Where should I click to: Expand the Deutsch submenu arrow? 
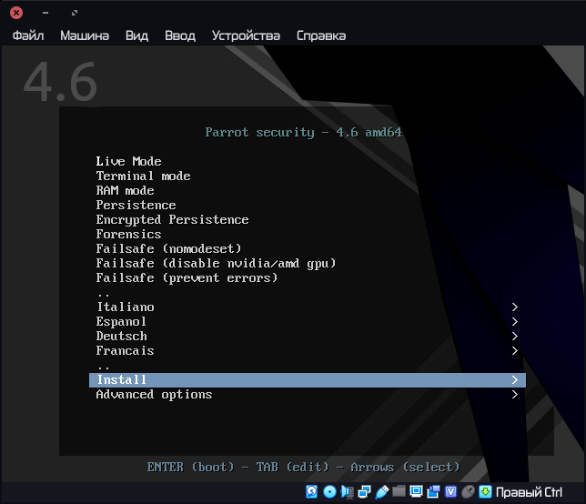point(515,337)
